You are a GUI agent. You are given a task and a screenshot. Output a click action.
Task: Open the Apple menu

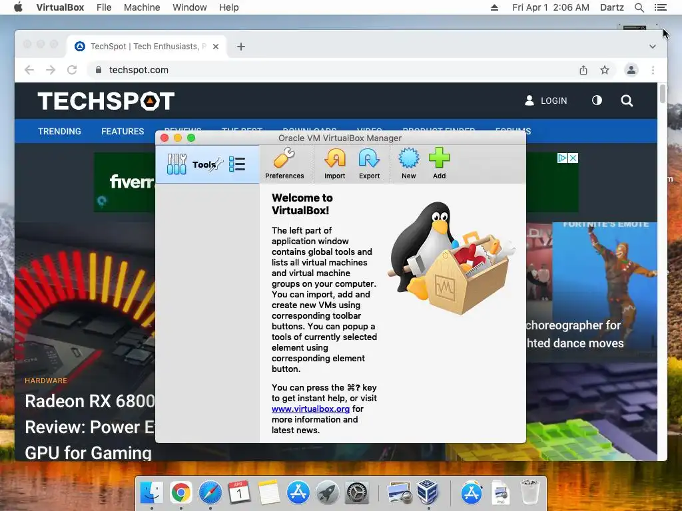click(x=18, y=7)
